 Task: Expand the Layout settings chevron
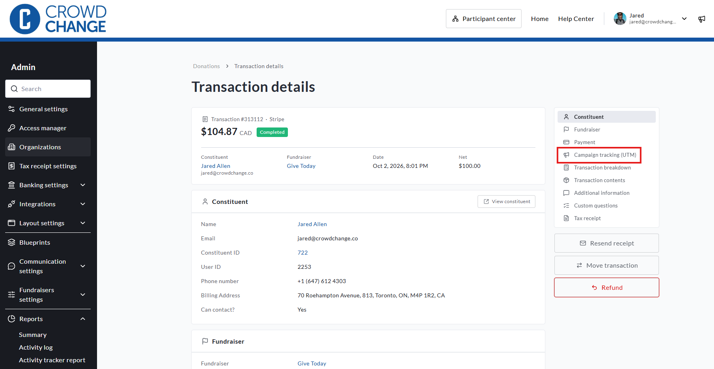tap(83, 223)
